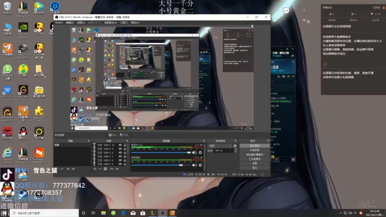Click the 启动虚拟摄像机 button
Image resolution: width=386 pixels, height=217 pixels.
click(x=255, y=155)
